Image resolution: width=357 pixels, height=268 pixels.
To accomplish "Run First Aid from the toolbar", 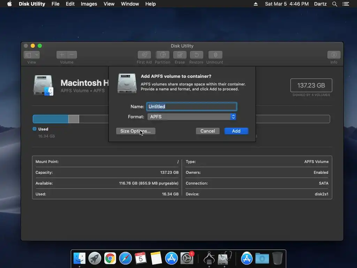I will 144,55.
